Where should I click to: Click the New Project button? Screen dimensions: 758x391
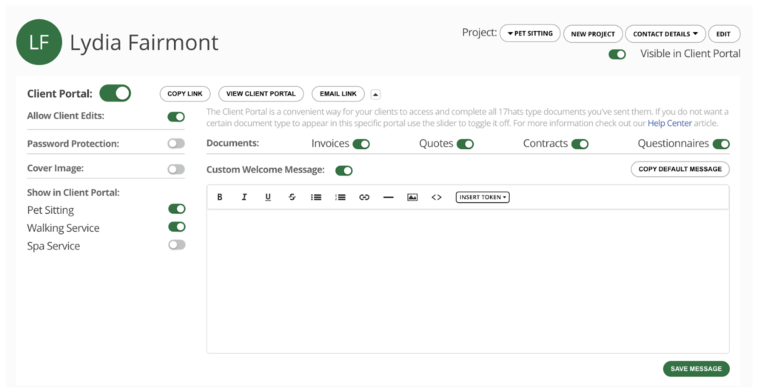click(x=593, y=34)
